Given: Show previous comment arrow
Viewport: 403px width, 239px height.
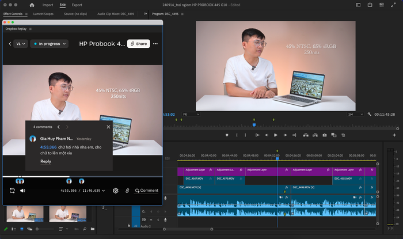Looking at the screenshot, I should [x=59, y=127].
